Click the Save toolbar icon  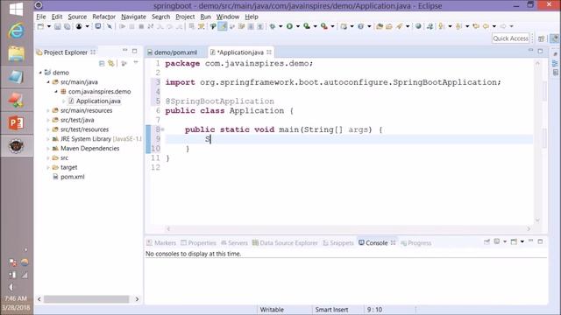[57, 26]
